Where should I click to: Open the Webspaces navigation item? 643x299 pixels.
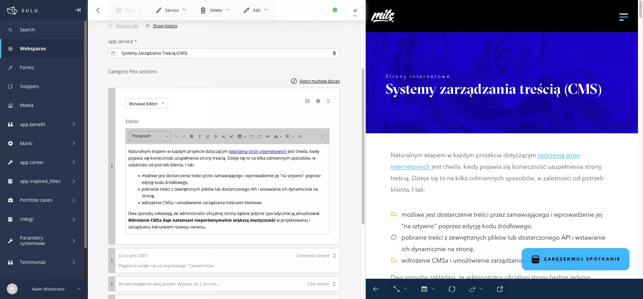coord(33,49)
